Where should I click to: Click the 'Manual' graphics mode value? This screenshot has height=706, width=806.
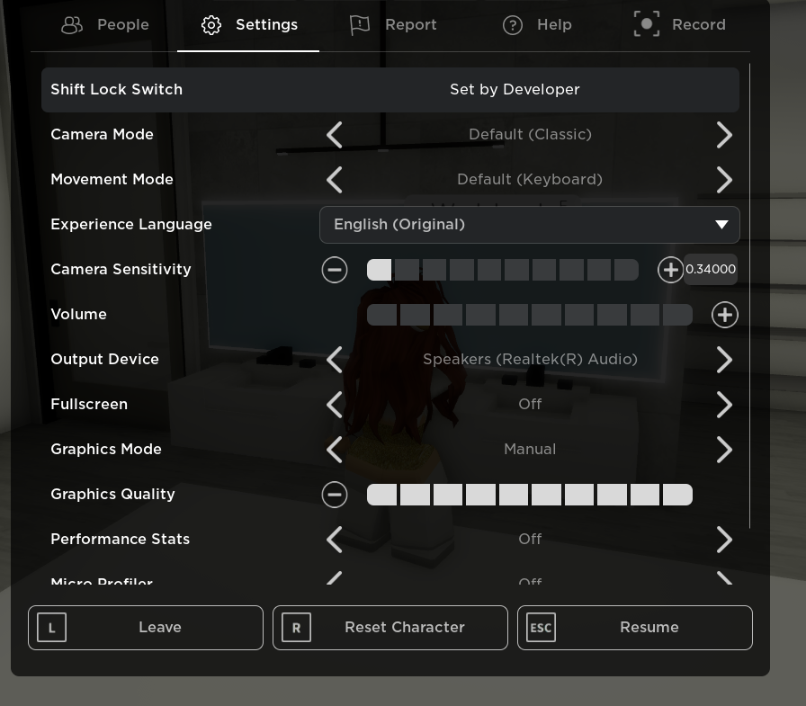click(x=530, y=449)
